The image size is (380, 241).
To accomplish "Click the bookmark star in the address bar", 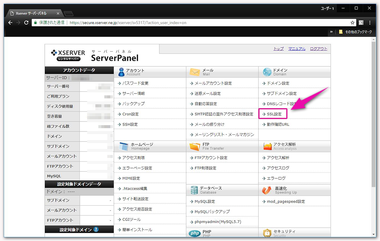I will (352, 22).
